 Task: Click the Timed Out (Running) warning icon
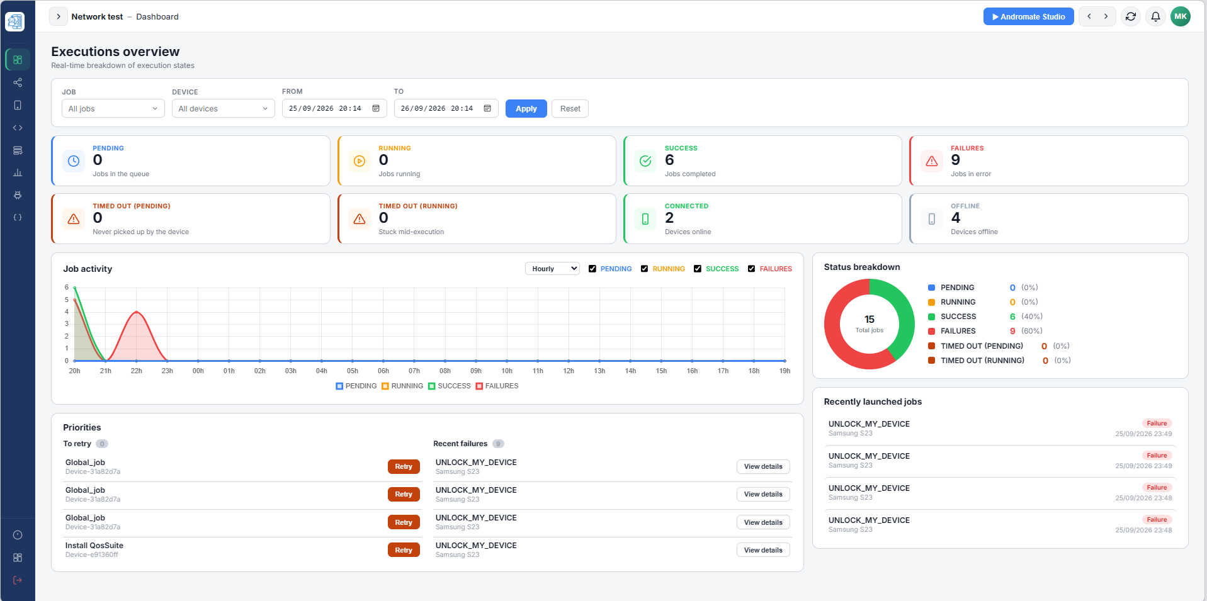pos(360,219)
